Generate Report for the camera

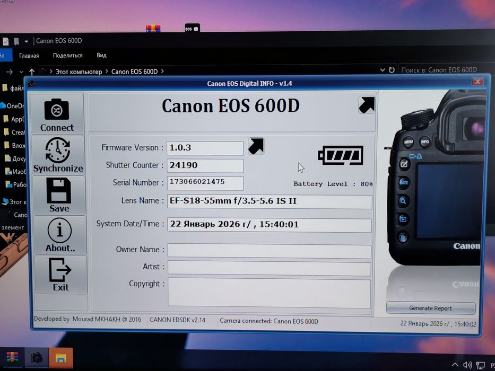pos(431,308)
